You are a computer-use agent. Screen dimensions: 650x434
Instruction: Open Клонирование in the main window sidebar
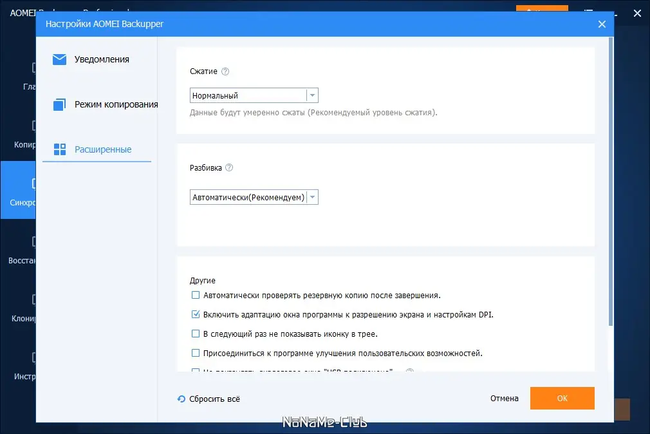(x=18, y=308)
